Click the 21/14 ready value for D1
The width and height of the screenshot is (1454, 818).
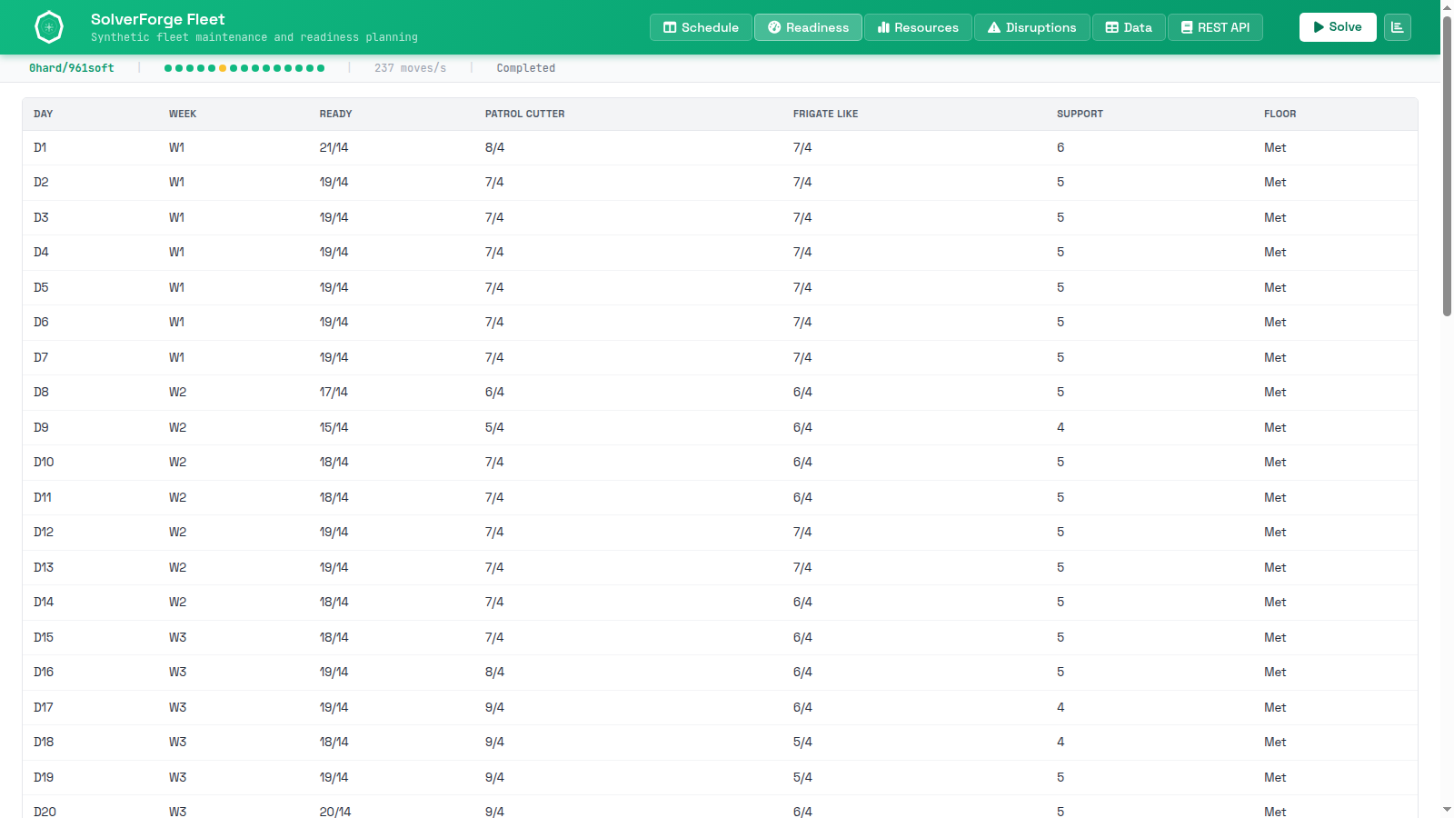[x=334, y=147]
